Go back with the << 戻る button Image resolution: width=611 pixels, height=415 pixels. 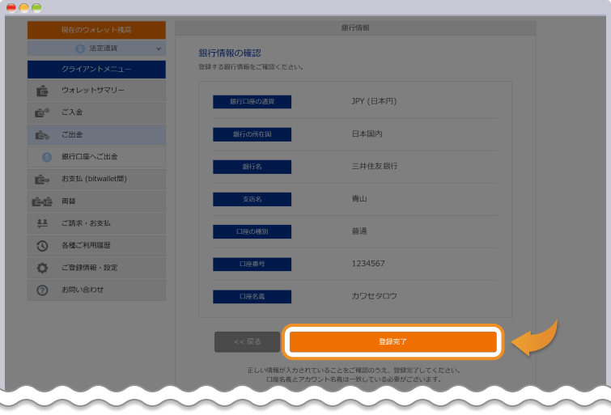[x=247, y=341]
